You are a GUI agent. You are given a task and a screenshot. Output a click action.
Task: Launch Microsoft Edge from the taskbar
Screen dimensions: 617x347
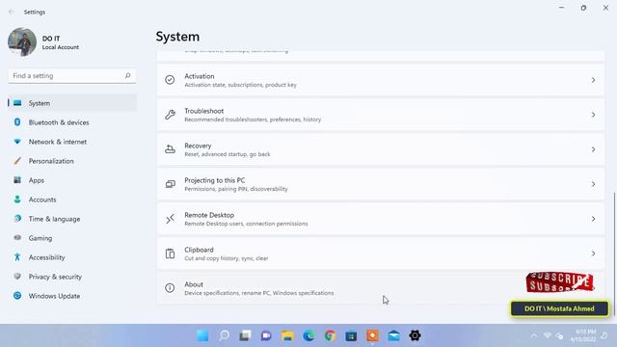(308, 335)
